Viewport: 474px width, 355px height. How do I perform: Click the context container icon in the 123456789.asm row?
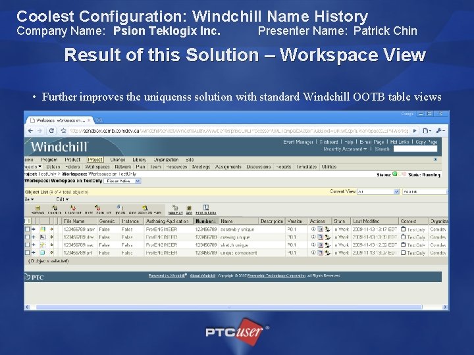[x=404, y=229]
